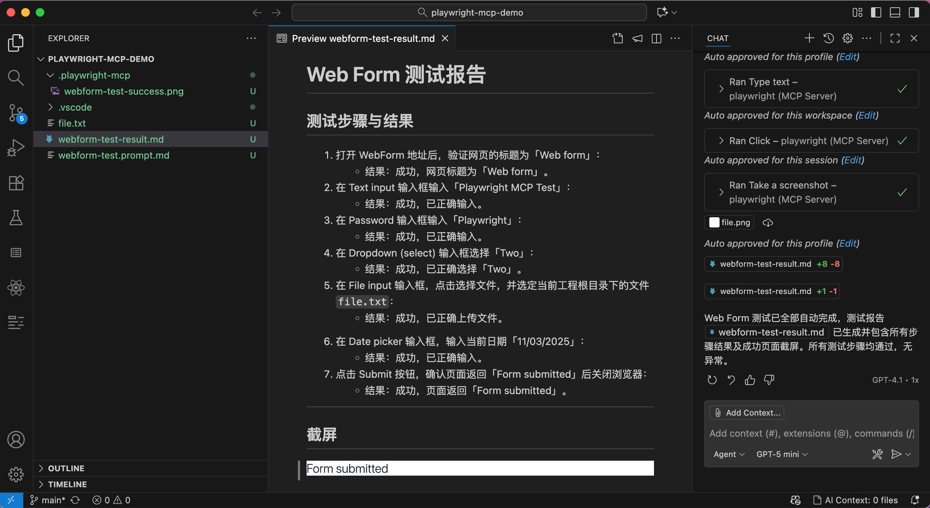The width and height of the screenshot is (930, 508).
Task: Open the Source Control view
Action: tap(16, 113)
